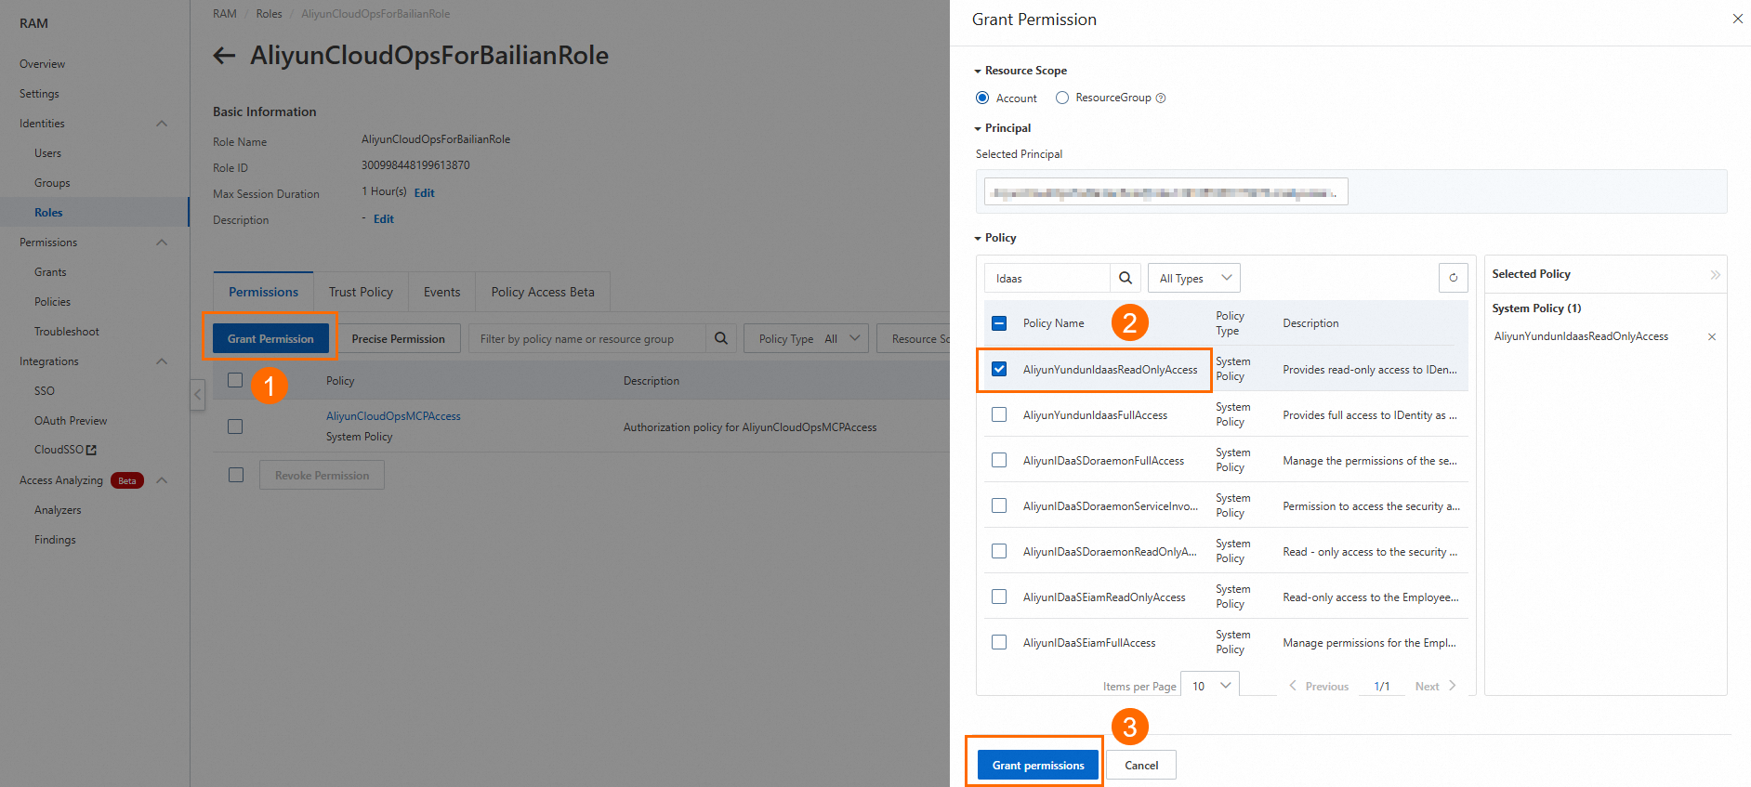Image resolution: width=1751 pixels, height=787 pixels.
Task: Check AliyunIDaaSDoraemonFullAccess policy
Action: coord(999,460)
